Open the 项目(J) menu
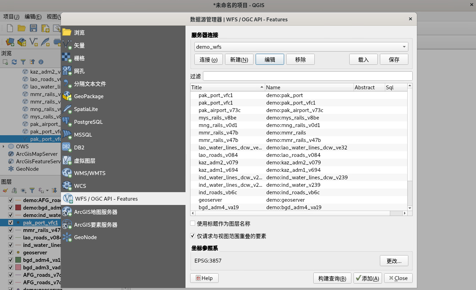 click(x=11, y=16)
